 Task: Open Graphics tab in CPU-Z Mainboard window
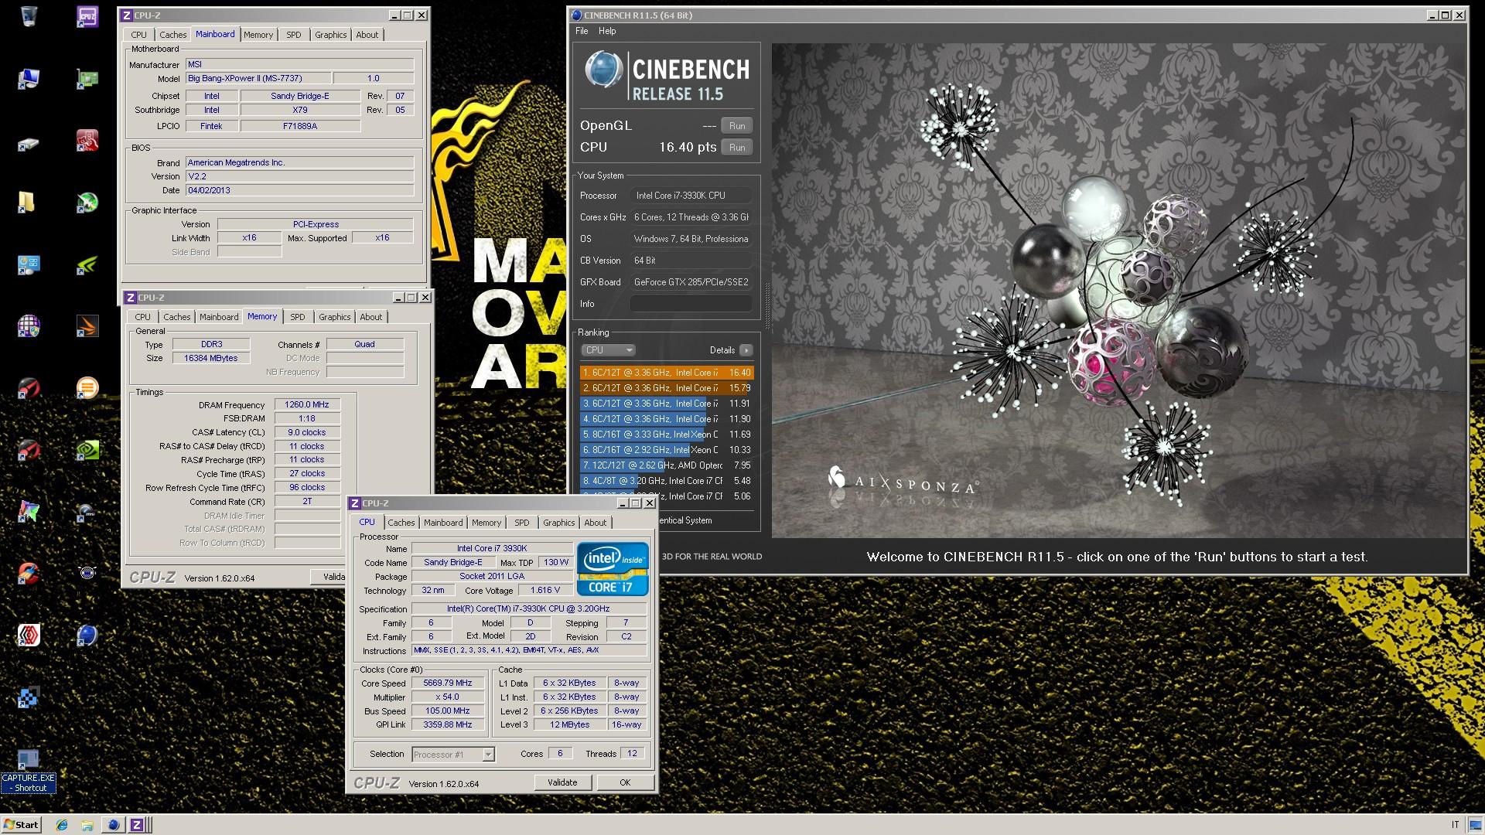click(331, 35)
